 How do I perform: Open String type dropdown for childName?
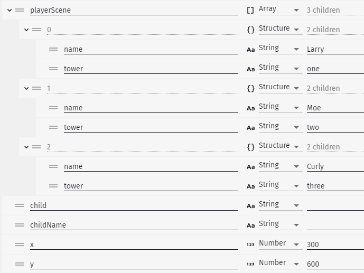tap(281, 224)
